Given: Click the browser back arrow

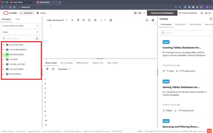Looking at the screenshot, I should (x=2, y=7).
